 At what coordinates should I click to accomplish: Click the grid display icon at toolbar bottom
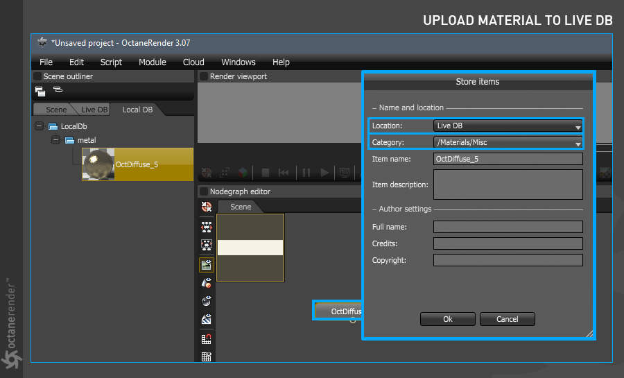(207, 356)
